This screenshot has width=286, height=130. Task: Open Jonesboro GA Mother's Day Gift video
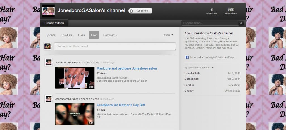tap(121, 105)
